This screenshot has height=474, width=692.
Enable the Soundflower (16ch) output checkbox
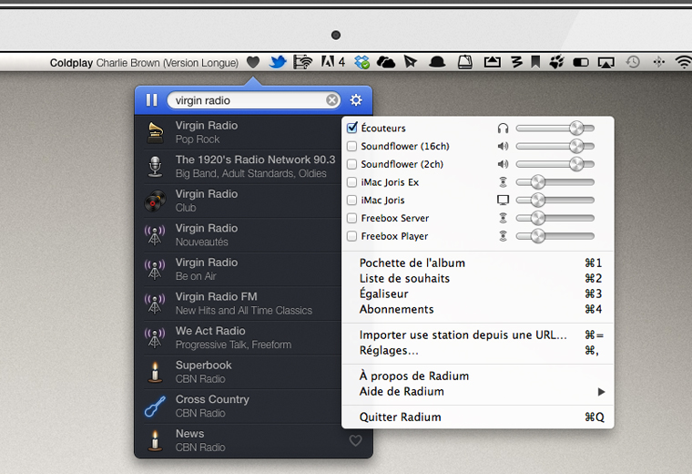click(x=351, y=146)
